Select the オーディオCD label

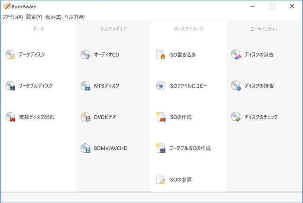(x=106, y=55)
